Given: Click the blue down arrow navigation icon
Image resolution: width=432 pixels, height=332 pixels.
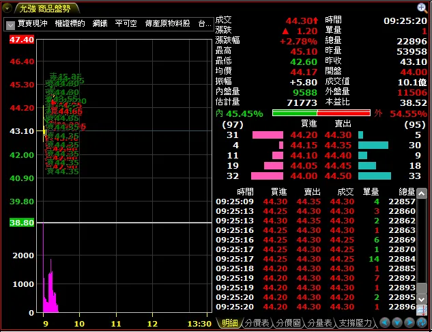Looking at the screenshot, I should [397, 322].
